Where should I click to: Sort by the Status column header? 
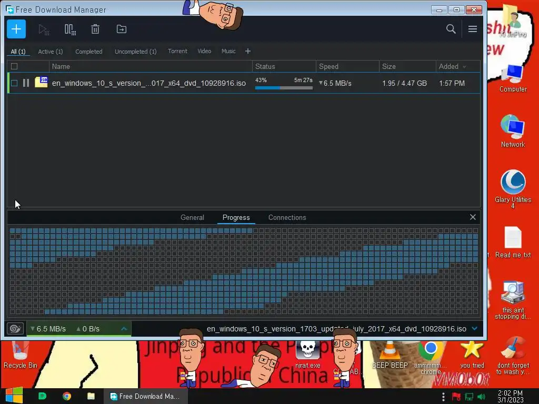pos(284,67)
